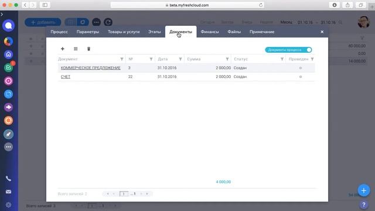This screenshot has width=375, height=211.
Task: Open the search magnifier icon near dates
Action: pyautogui.click(x=340, y=22)
